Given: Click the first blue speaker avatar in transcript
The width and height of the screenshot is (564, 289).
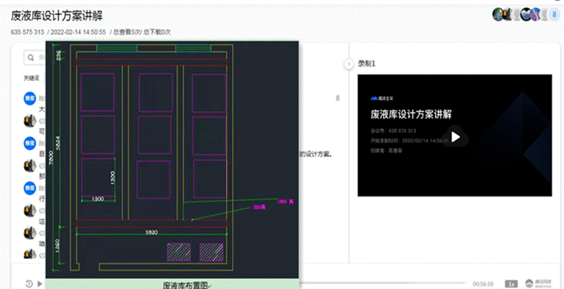Looking at the screenshot, I should (30, 98).
